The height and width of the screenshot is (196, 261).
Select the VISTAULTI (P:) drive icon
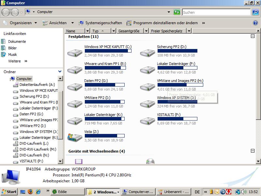pos(147,121)
